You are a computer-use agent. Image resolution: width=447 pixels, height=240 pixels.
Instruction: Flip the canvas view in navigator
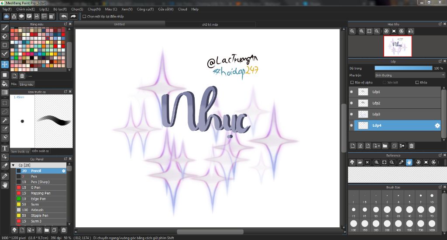click(x=411, y=31)
